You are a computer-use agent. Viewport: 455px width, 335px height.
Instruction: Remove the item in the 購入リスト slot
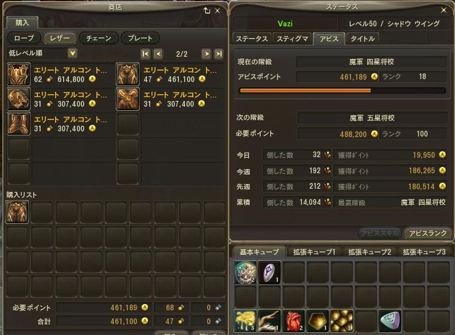tap(17, 212)
